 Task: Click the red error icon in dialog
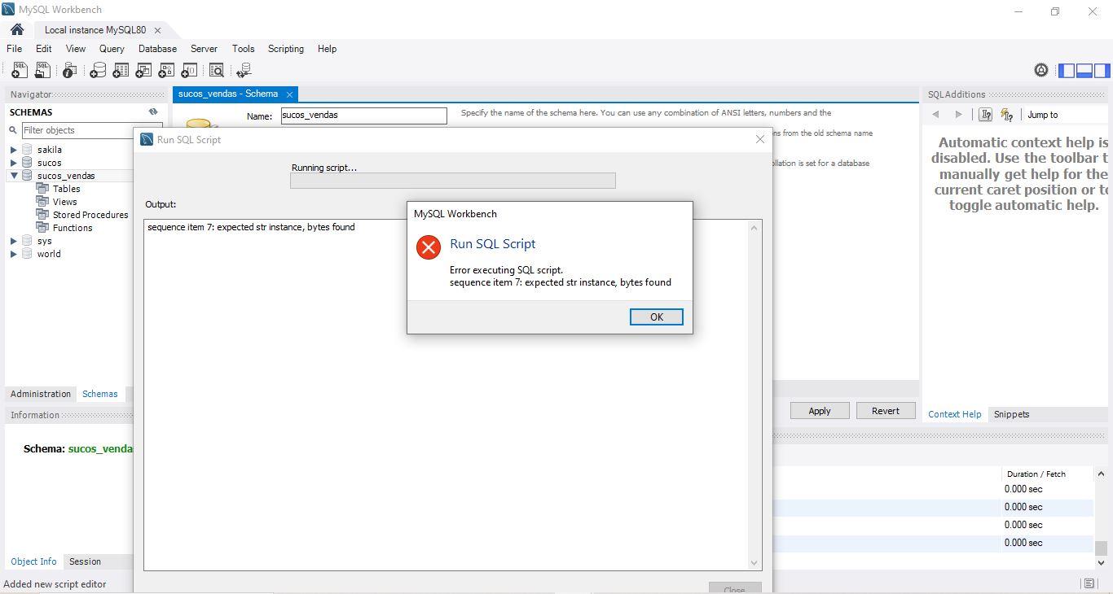pyautogui.click(x=429, y=247)
